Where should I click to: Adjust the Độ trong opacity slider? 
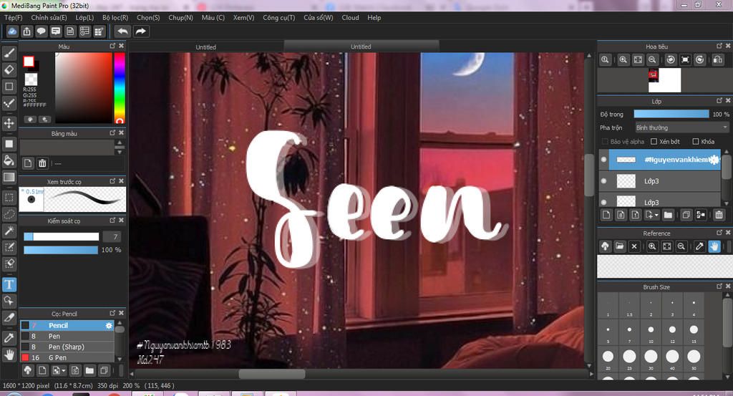click(671, 114)
